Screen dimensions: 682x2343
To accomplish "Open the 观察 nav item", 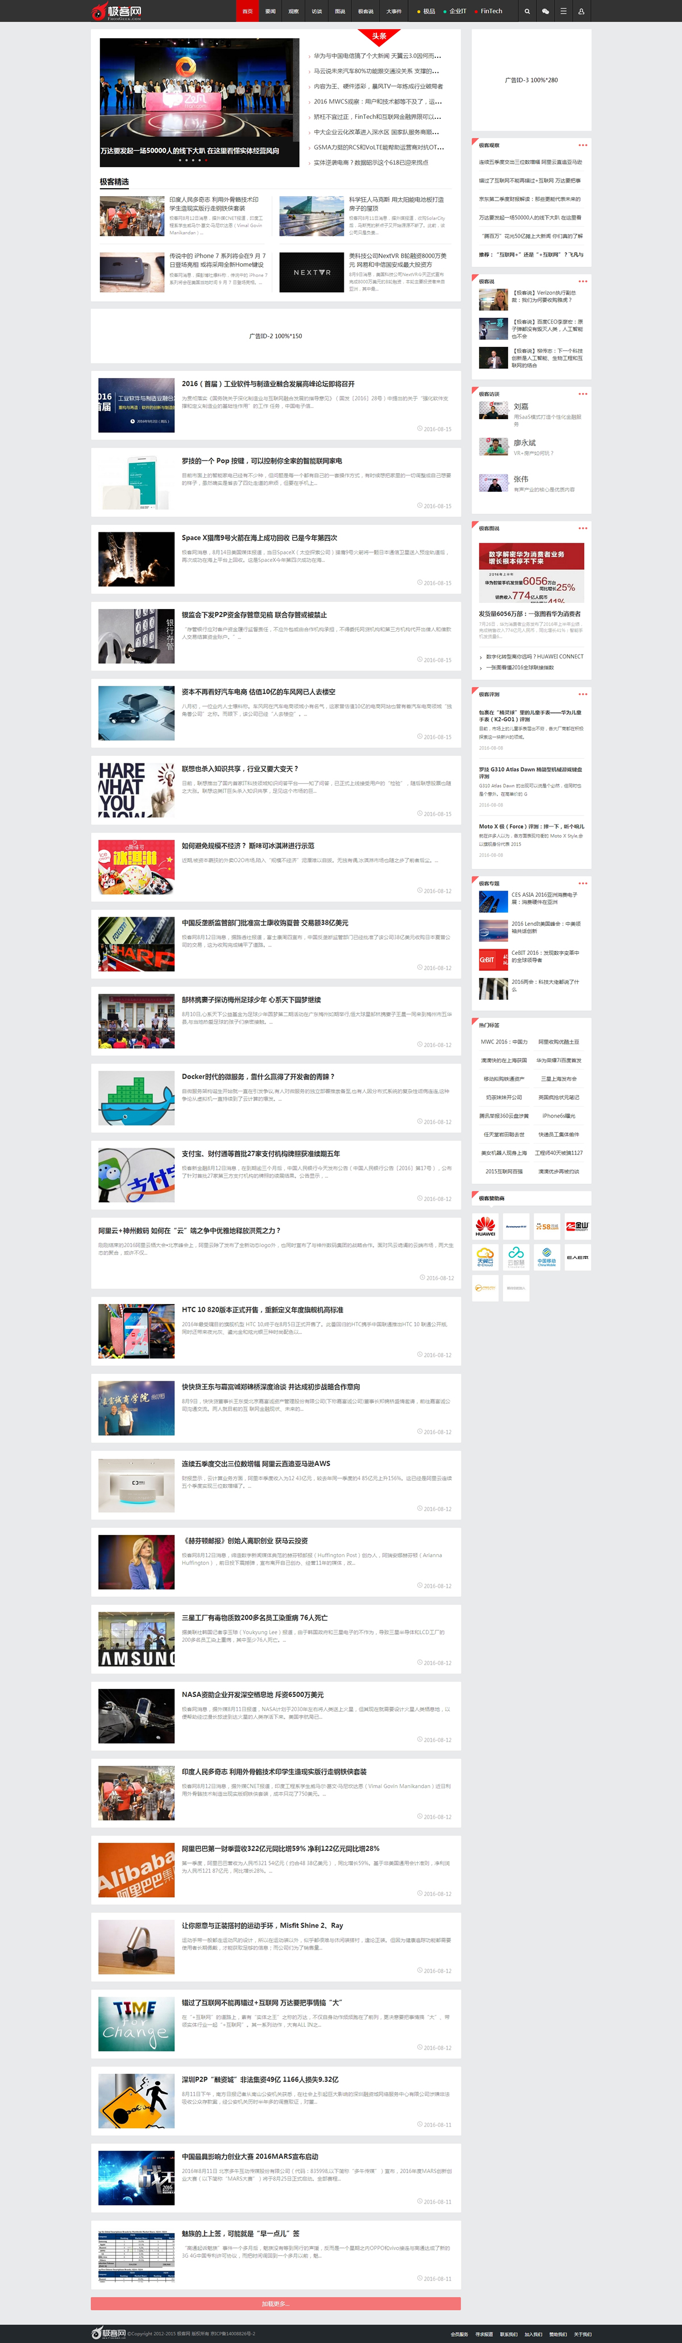I will pyautogui.click(x=294, y=12).
